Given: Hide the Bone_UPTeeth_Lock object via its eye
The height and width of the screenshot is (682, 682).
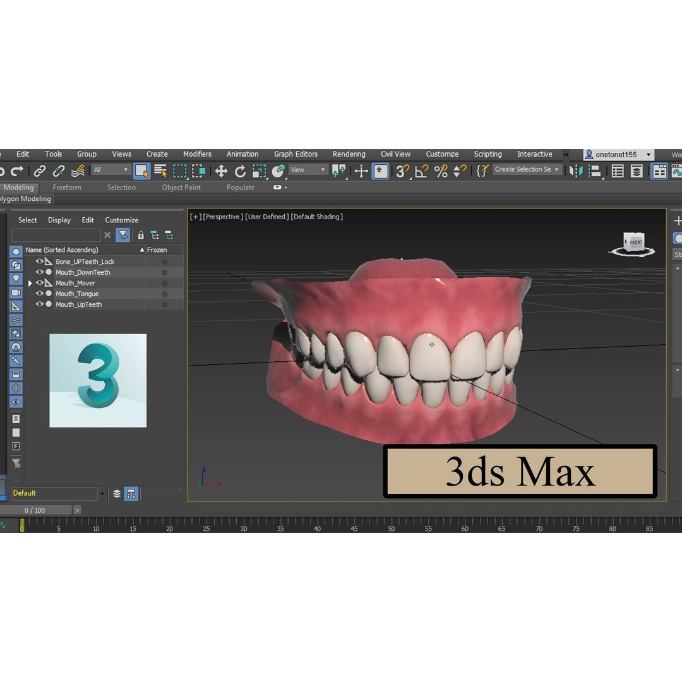Looking at the screenshot, I should tap(39, 261).
